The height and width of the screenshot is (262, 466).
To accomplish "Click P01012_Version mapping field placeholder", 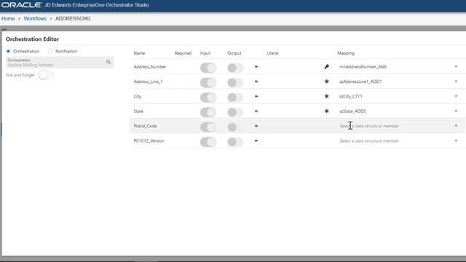I will pos(369,141).
